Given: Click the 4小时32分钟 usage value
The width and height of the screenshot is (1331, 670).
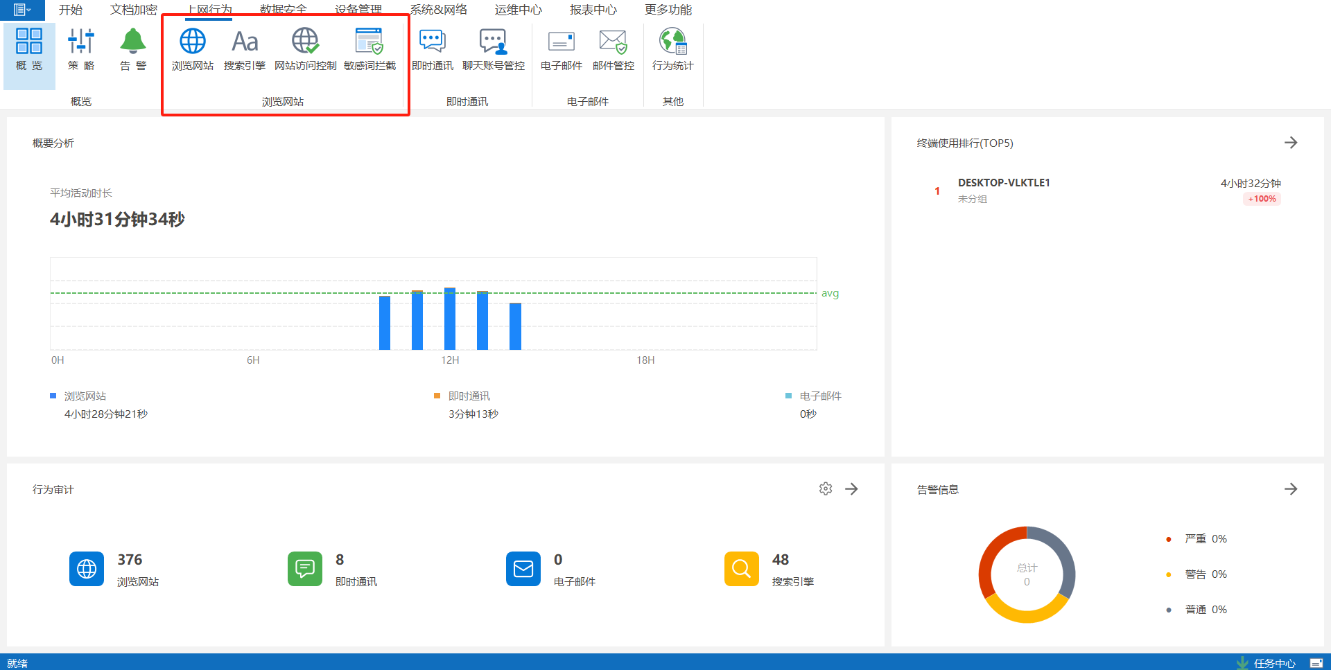Looking at the screenshot, I should click(x=1251, y=184).
